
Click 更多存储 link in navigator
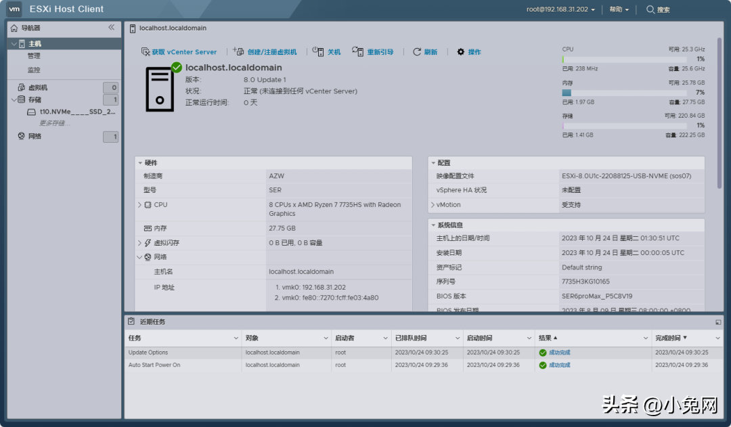click(55, 123)
